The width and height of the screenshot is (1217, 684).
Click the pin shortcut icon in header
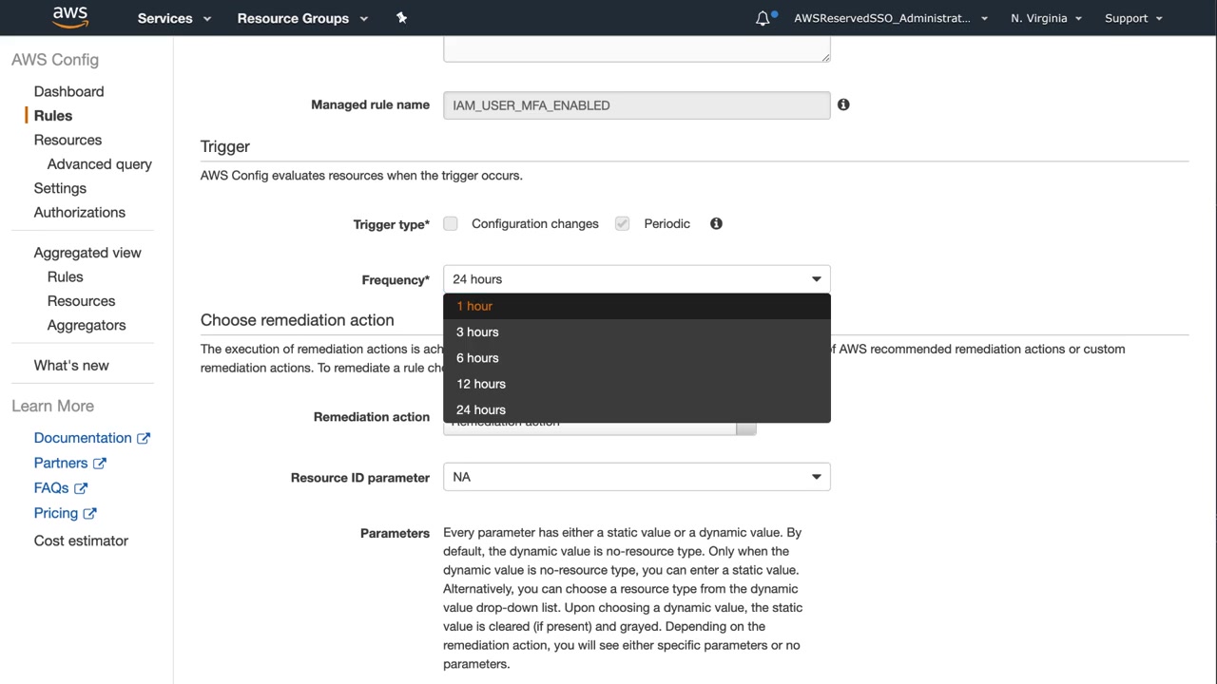pos(401,18)
